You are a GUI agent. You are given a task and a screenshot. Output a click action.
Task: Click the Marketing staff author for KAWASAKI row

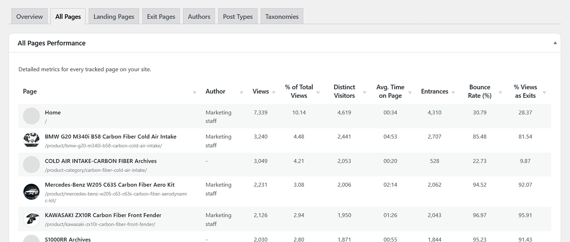coord(218,219)
